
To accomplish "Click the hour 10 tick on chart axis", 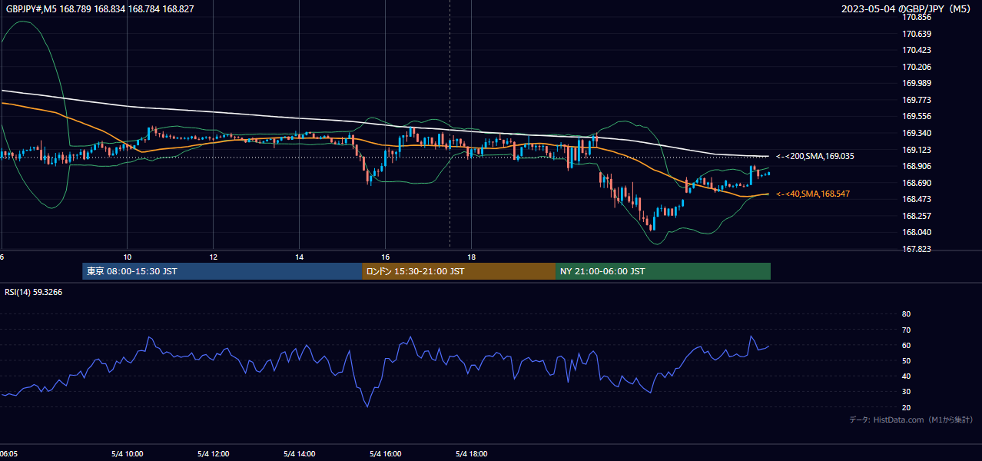I will click(x=127, y=257).
